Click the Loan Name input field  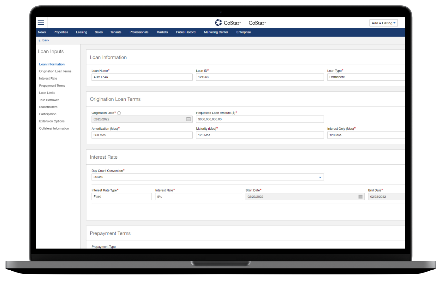[142, 77]
